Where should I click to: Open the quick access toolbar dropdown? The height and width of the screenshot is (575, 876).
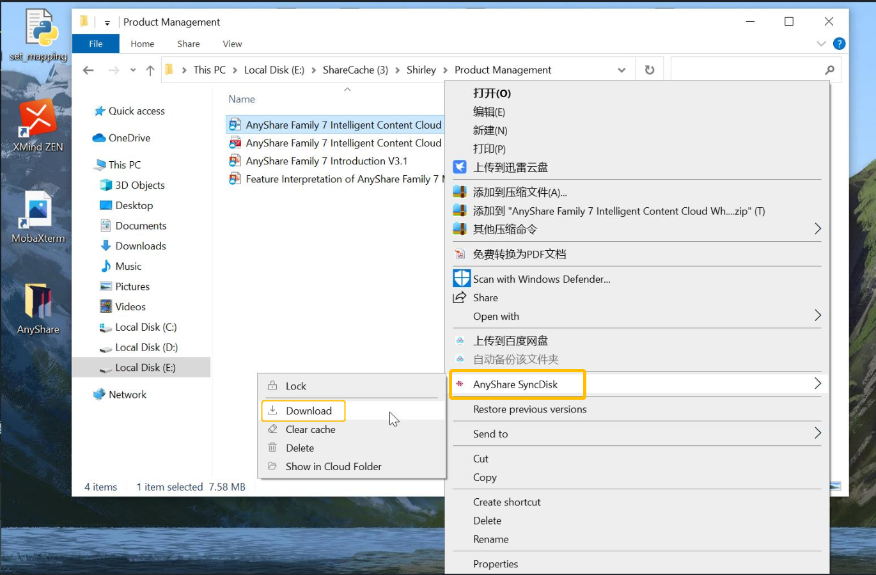coord(107,22)
